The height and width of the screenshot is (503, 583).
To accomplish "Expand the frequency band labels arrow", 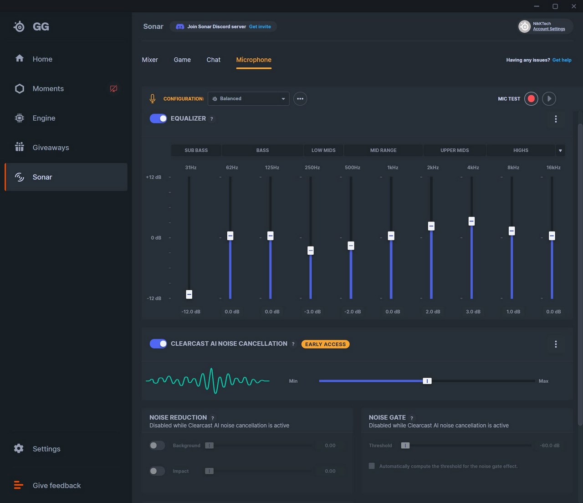I will (x=560, y=150).
